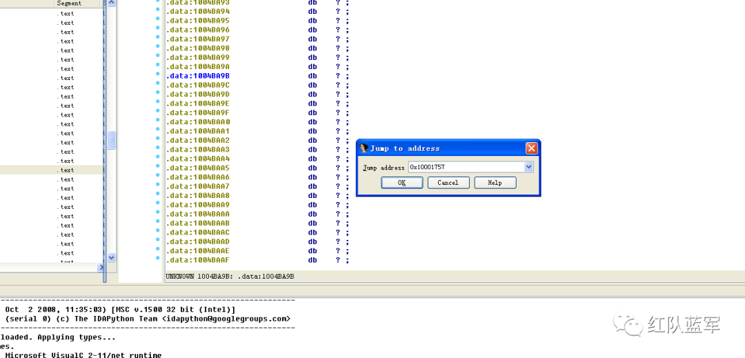Click status text UNKNOWN 1004BA9B: .data:1004BA9B
The image size is (745, 358).
click(x=230, y=276)
